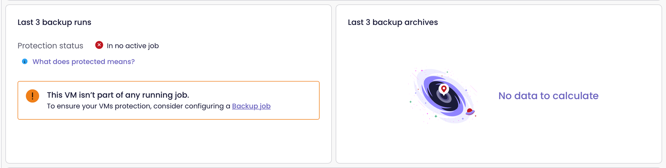Click the orange exclamation warning icon

(33, 96)
